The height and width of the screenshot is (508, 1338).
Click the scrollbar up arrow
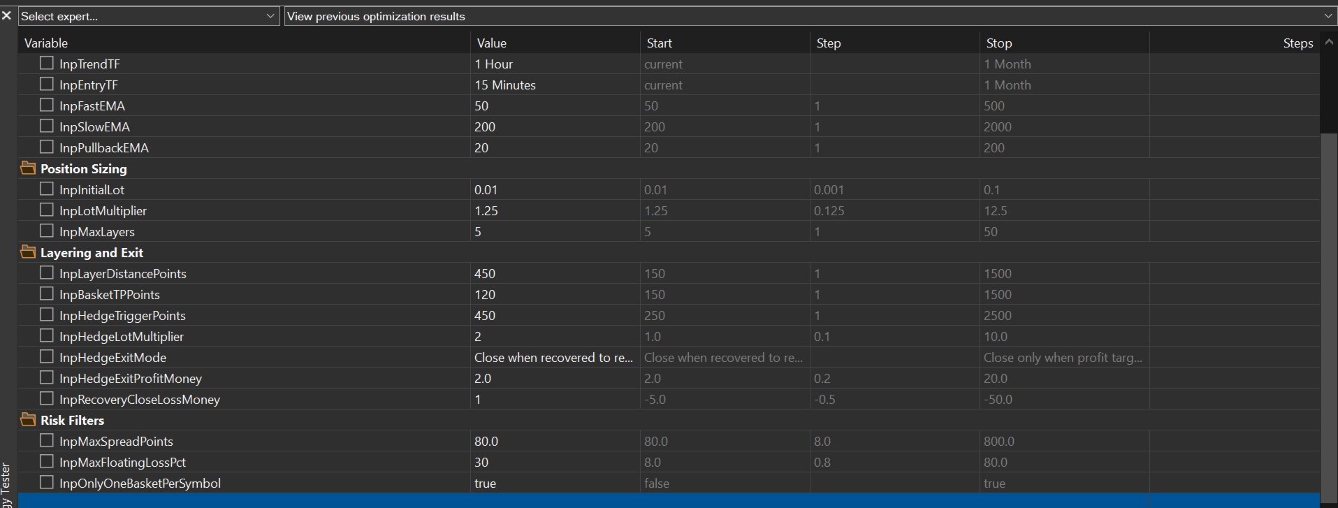1329,42
